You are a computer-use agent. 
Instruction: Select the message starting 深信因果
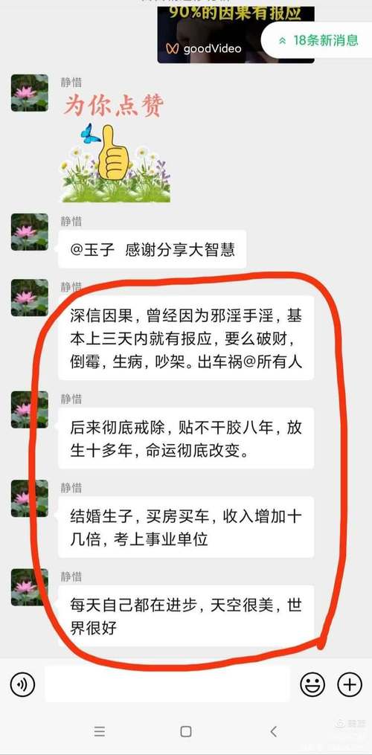coord(186,338)
